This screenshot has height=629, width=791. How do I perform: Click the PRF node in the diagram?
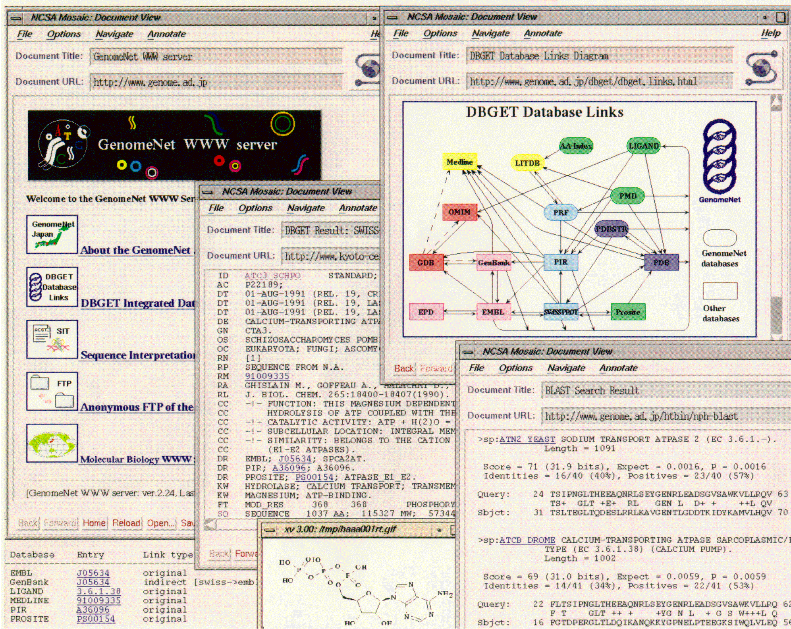(x=561, y=212)
